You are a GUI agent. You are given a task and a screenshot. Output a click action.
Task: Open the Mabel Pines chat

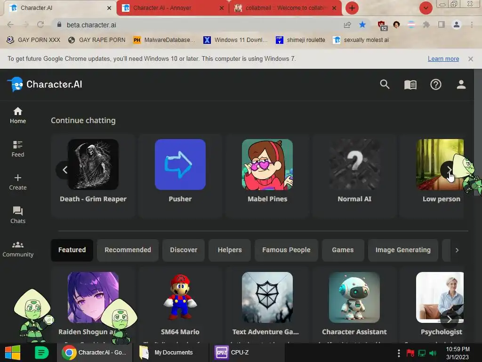point(267,175)
